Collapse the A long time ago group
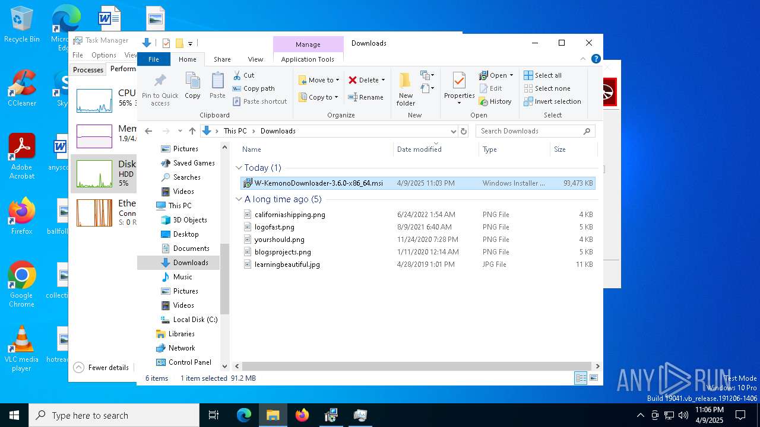The image size is (760, 427). (x=239, y=199)
